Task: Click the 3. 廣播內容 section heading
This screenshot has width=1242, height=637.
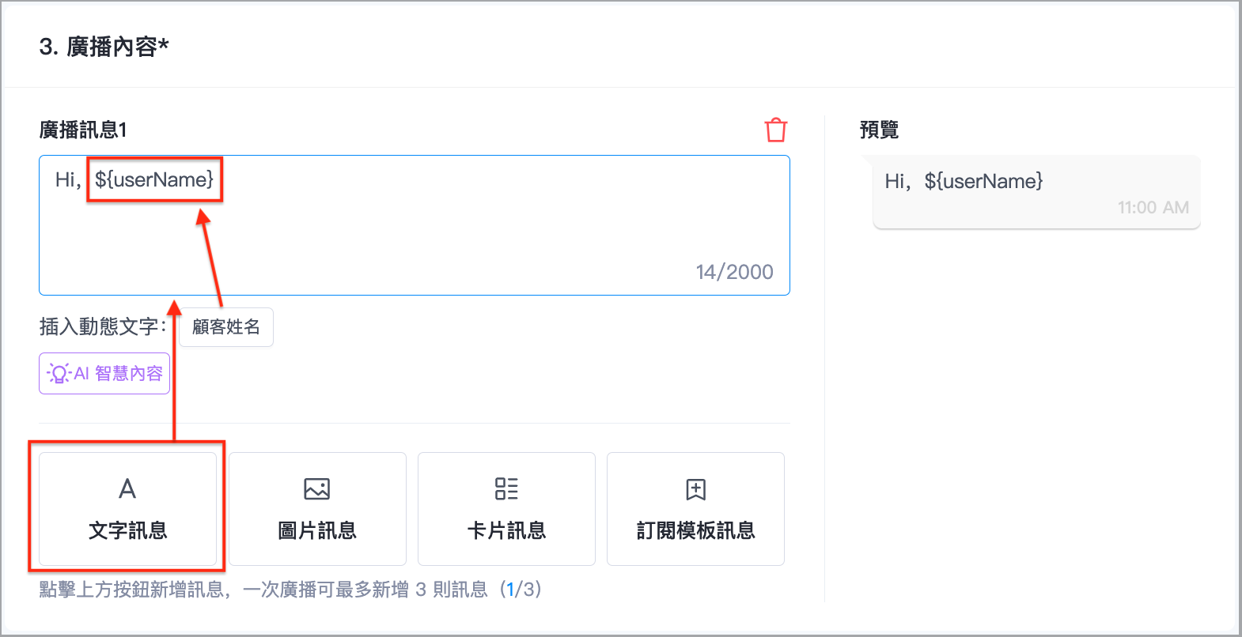Action: (104, 47)
